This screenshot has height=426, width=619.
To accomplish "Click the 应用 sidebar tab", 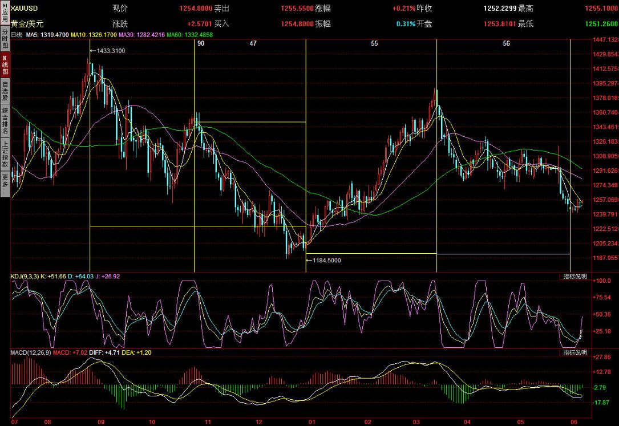I will click(x=5, y=13).
